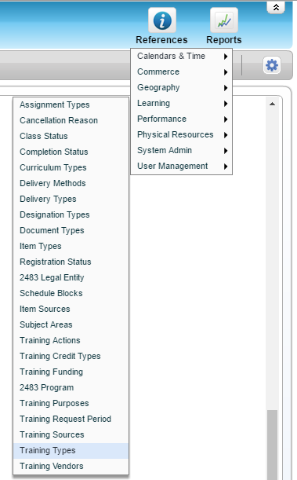Viewport: 297px width, 480px height.
Task: Choose Delivery Methods from submenu
Action: coord(71,183)
